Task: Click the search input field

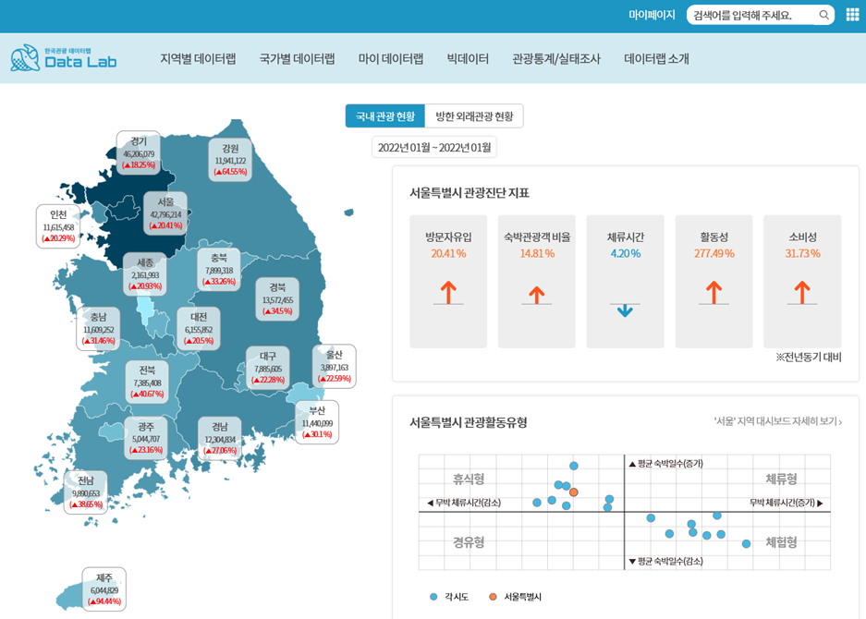Action: 749,15
